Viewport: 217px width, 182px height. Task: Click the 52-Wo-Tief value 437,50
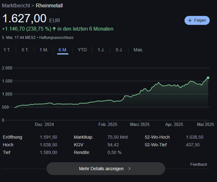(193, 145)
